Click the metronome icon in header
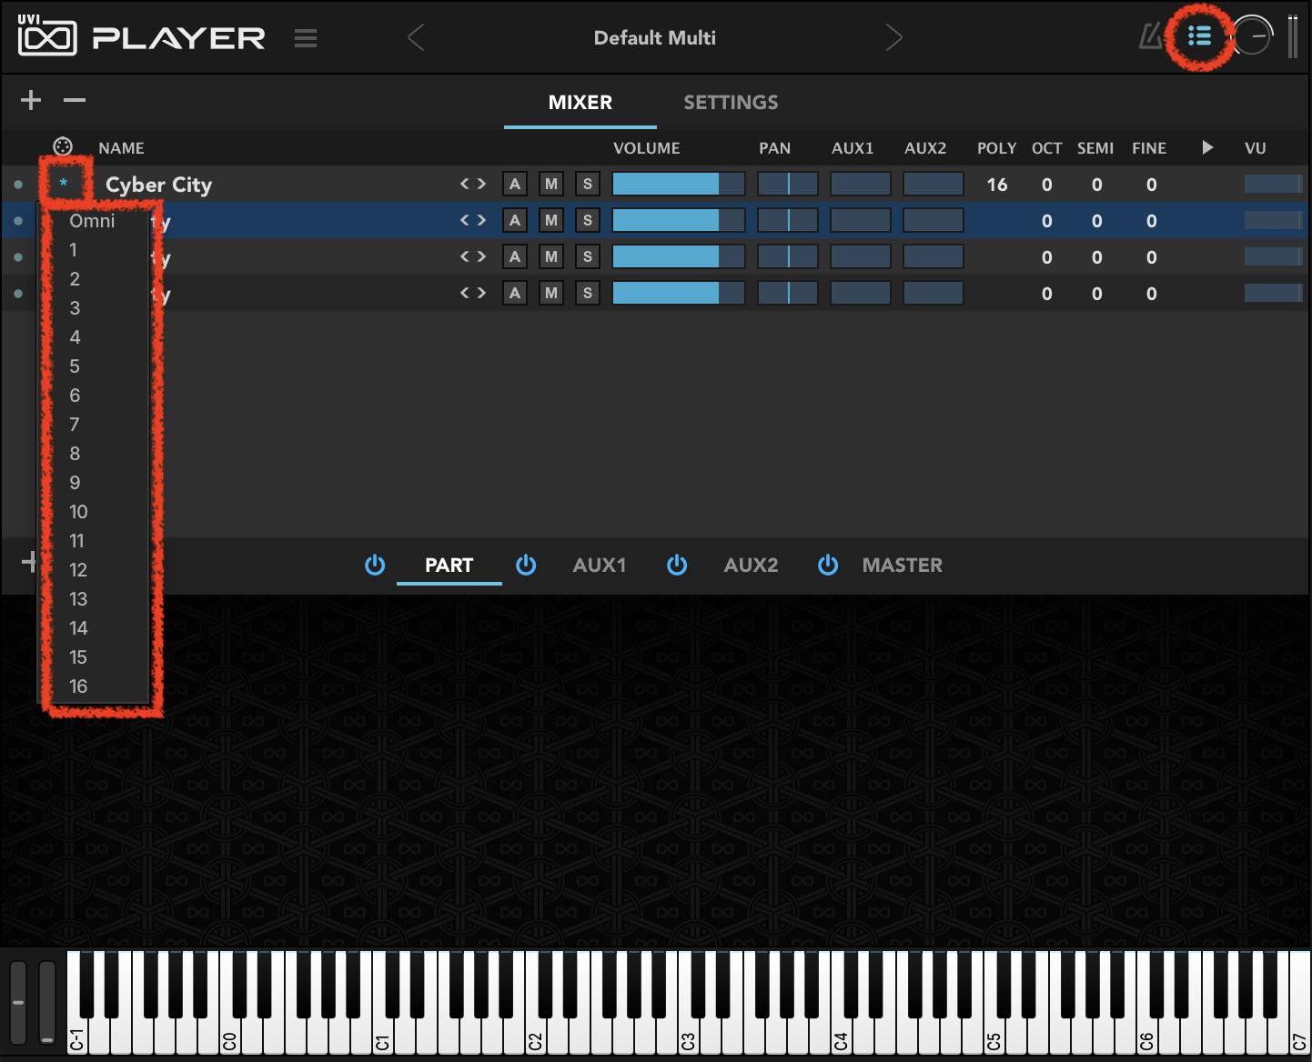Viewport: 1312px width, 1062px height. coord(1152,37)
